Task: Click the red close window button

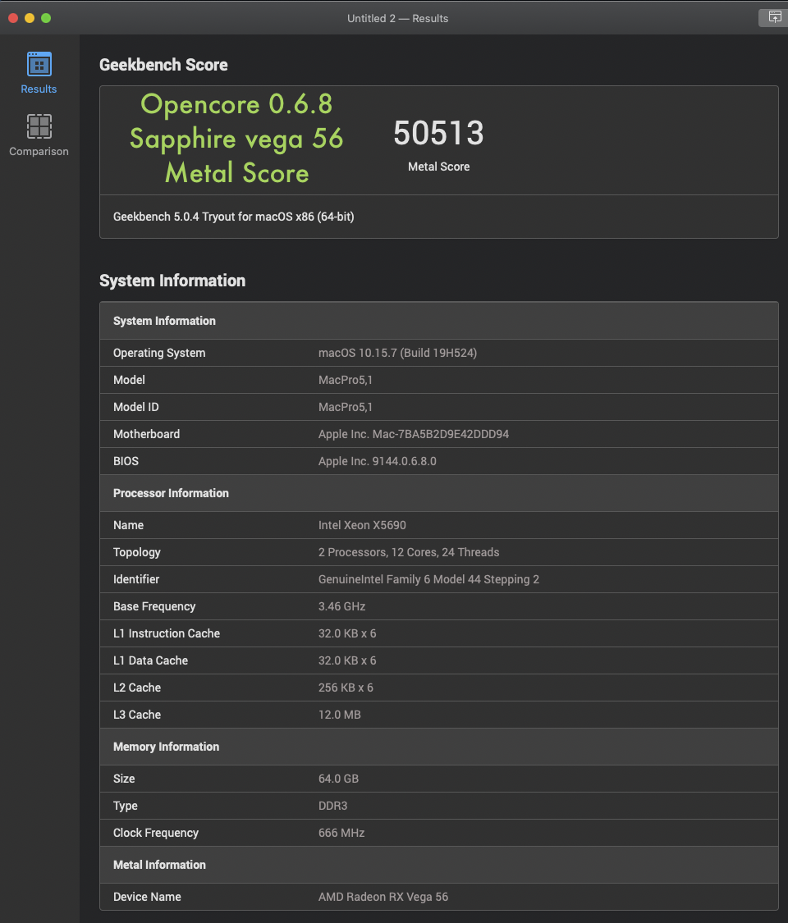Action: 13,18
